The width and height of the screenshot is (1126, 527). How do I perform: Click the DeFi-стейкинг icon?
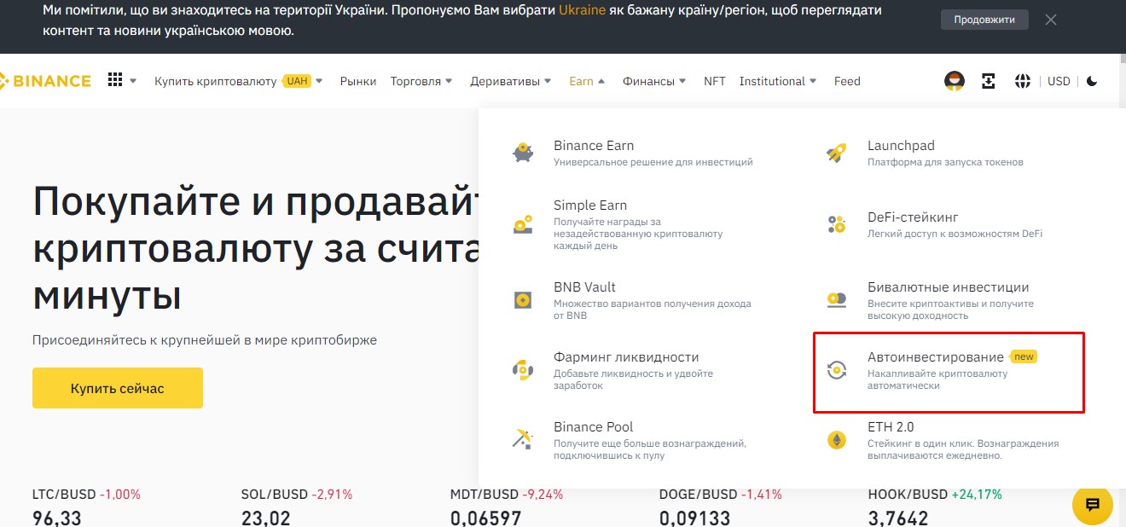pos(837,224)
